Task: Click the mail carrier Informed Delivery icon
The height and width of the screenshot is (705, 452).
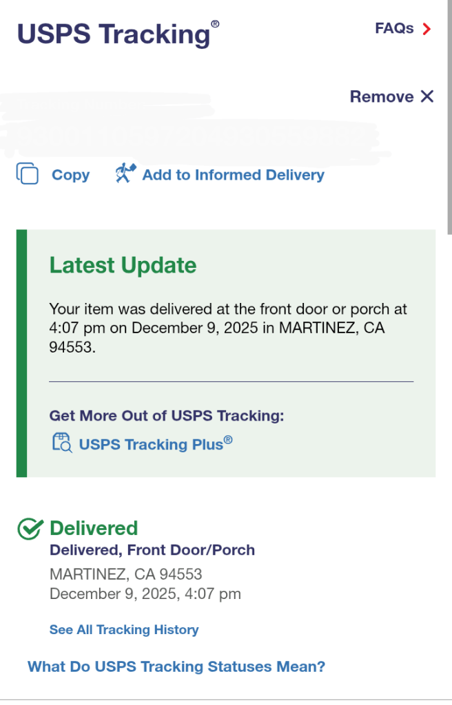Action: click(125, 173)
